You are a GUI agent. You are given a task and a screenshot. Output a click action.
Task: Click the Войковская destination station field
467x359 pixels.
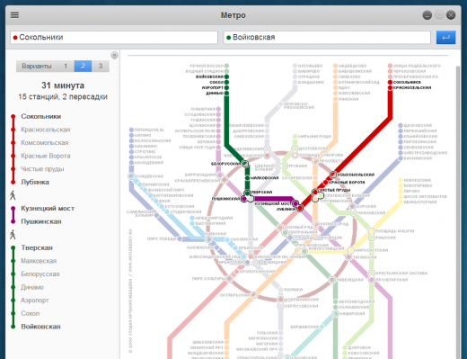coord(327,38)
